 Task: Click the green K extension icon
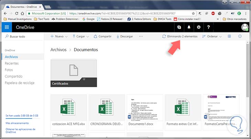(239, 13)
